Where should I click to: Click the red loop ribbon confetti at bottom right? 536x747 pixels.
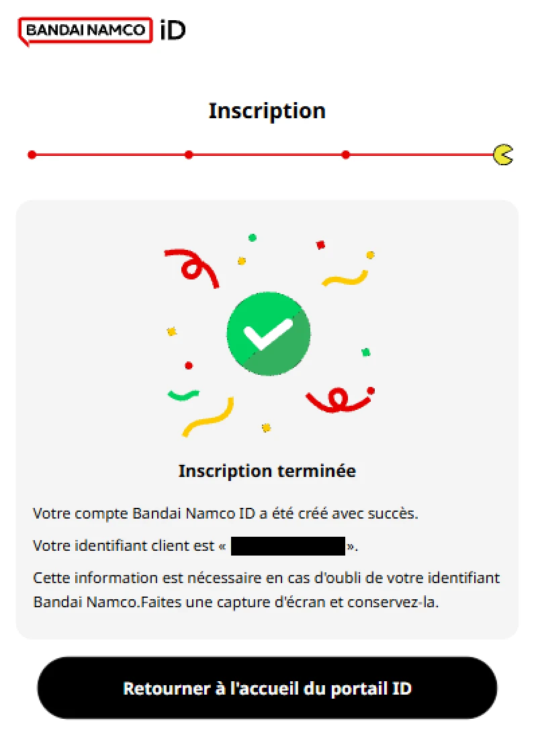click(x=339, y=400)
